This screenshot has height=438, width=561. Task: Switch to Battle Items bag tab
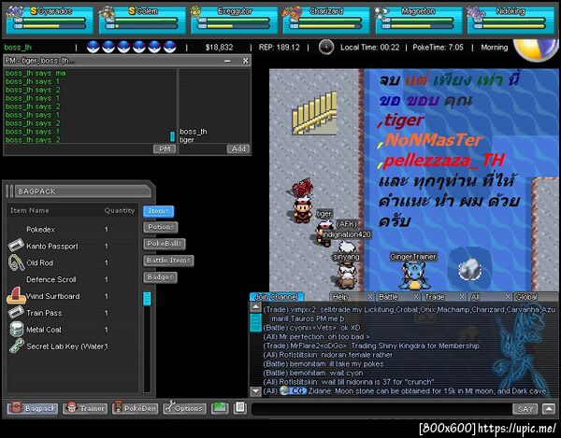click(x=168, y=261)
